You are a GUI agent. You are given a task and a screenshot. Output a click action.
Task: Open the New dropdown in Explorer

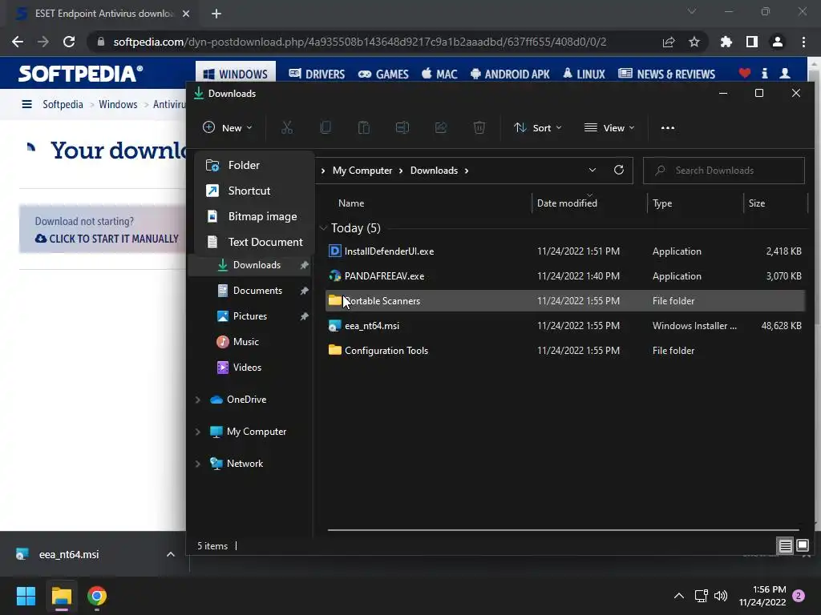point(227,127)
